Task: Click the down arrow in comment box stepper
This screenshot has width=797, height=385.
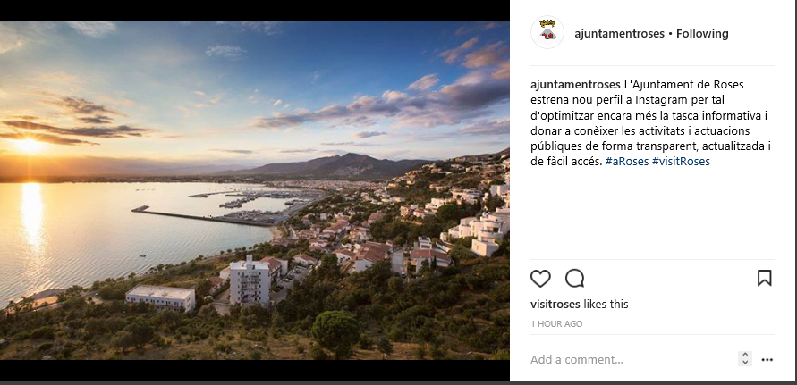Action: click(x=745, y=364)
